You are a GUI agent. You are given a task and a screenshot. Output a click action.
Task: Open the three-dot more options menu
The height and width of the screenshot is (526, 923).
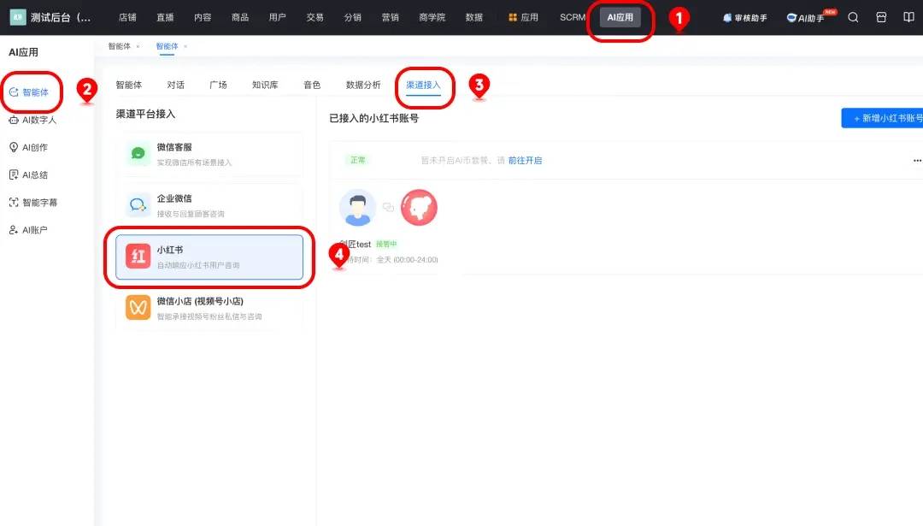click(x=917, y=160)
